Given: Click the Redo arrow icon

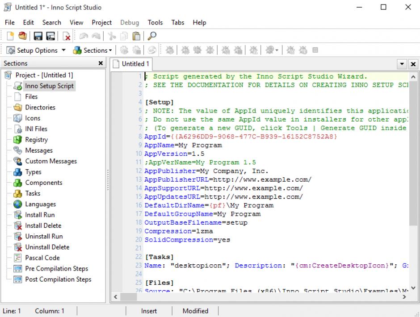Looking at the screenshot, I should pos(96,36).
